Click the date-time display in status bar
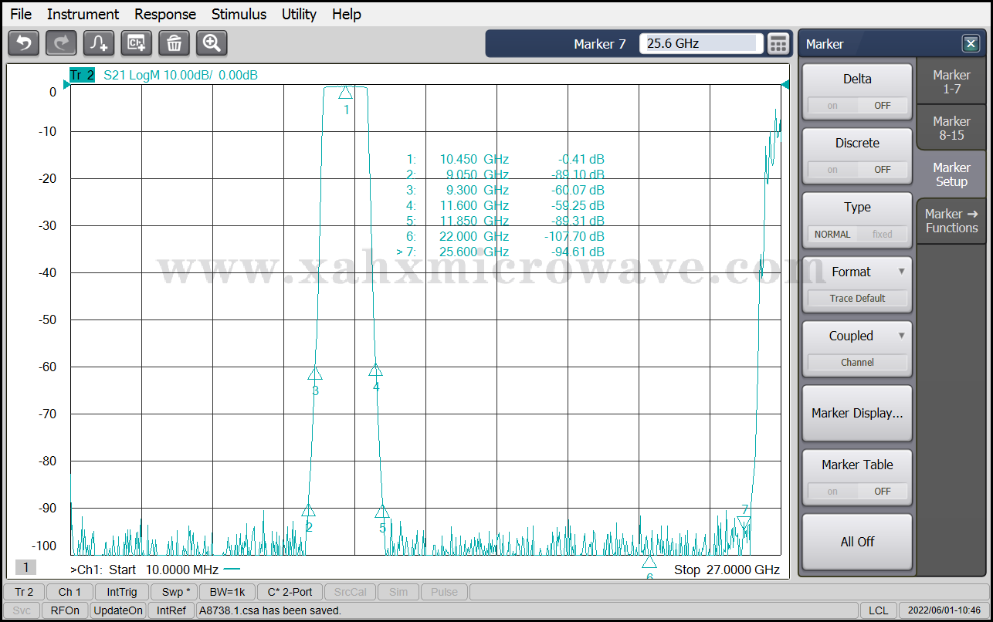The image size is (993, 622). click(943, 610)
